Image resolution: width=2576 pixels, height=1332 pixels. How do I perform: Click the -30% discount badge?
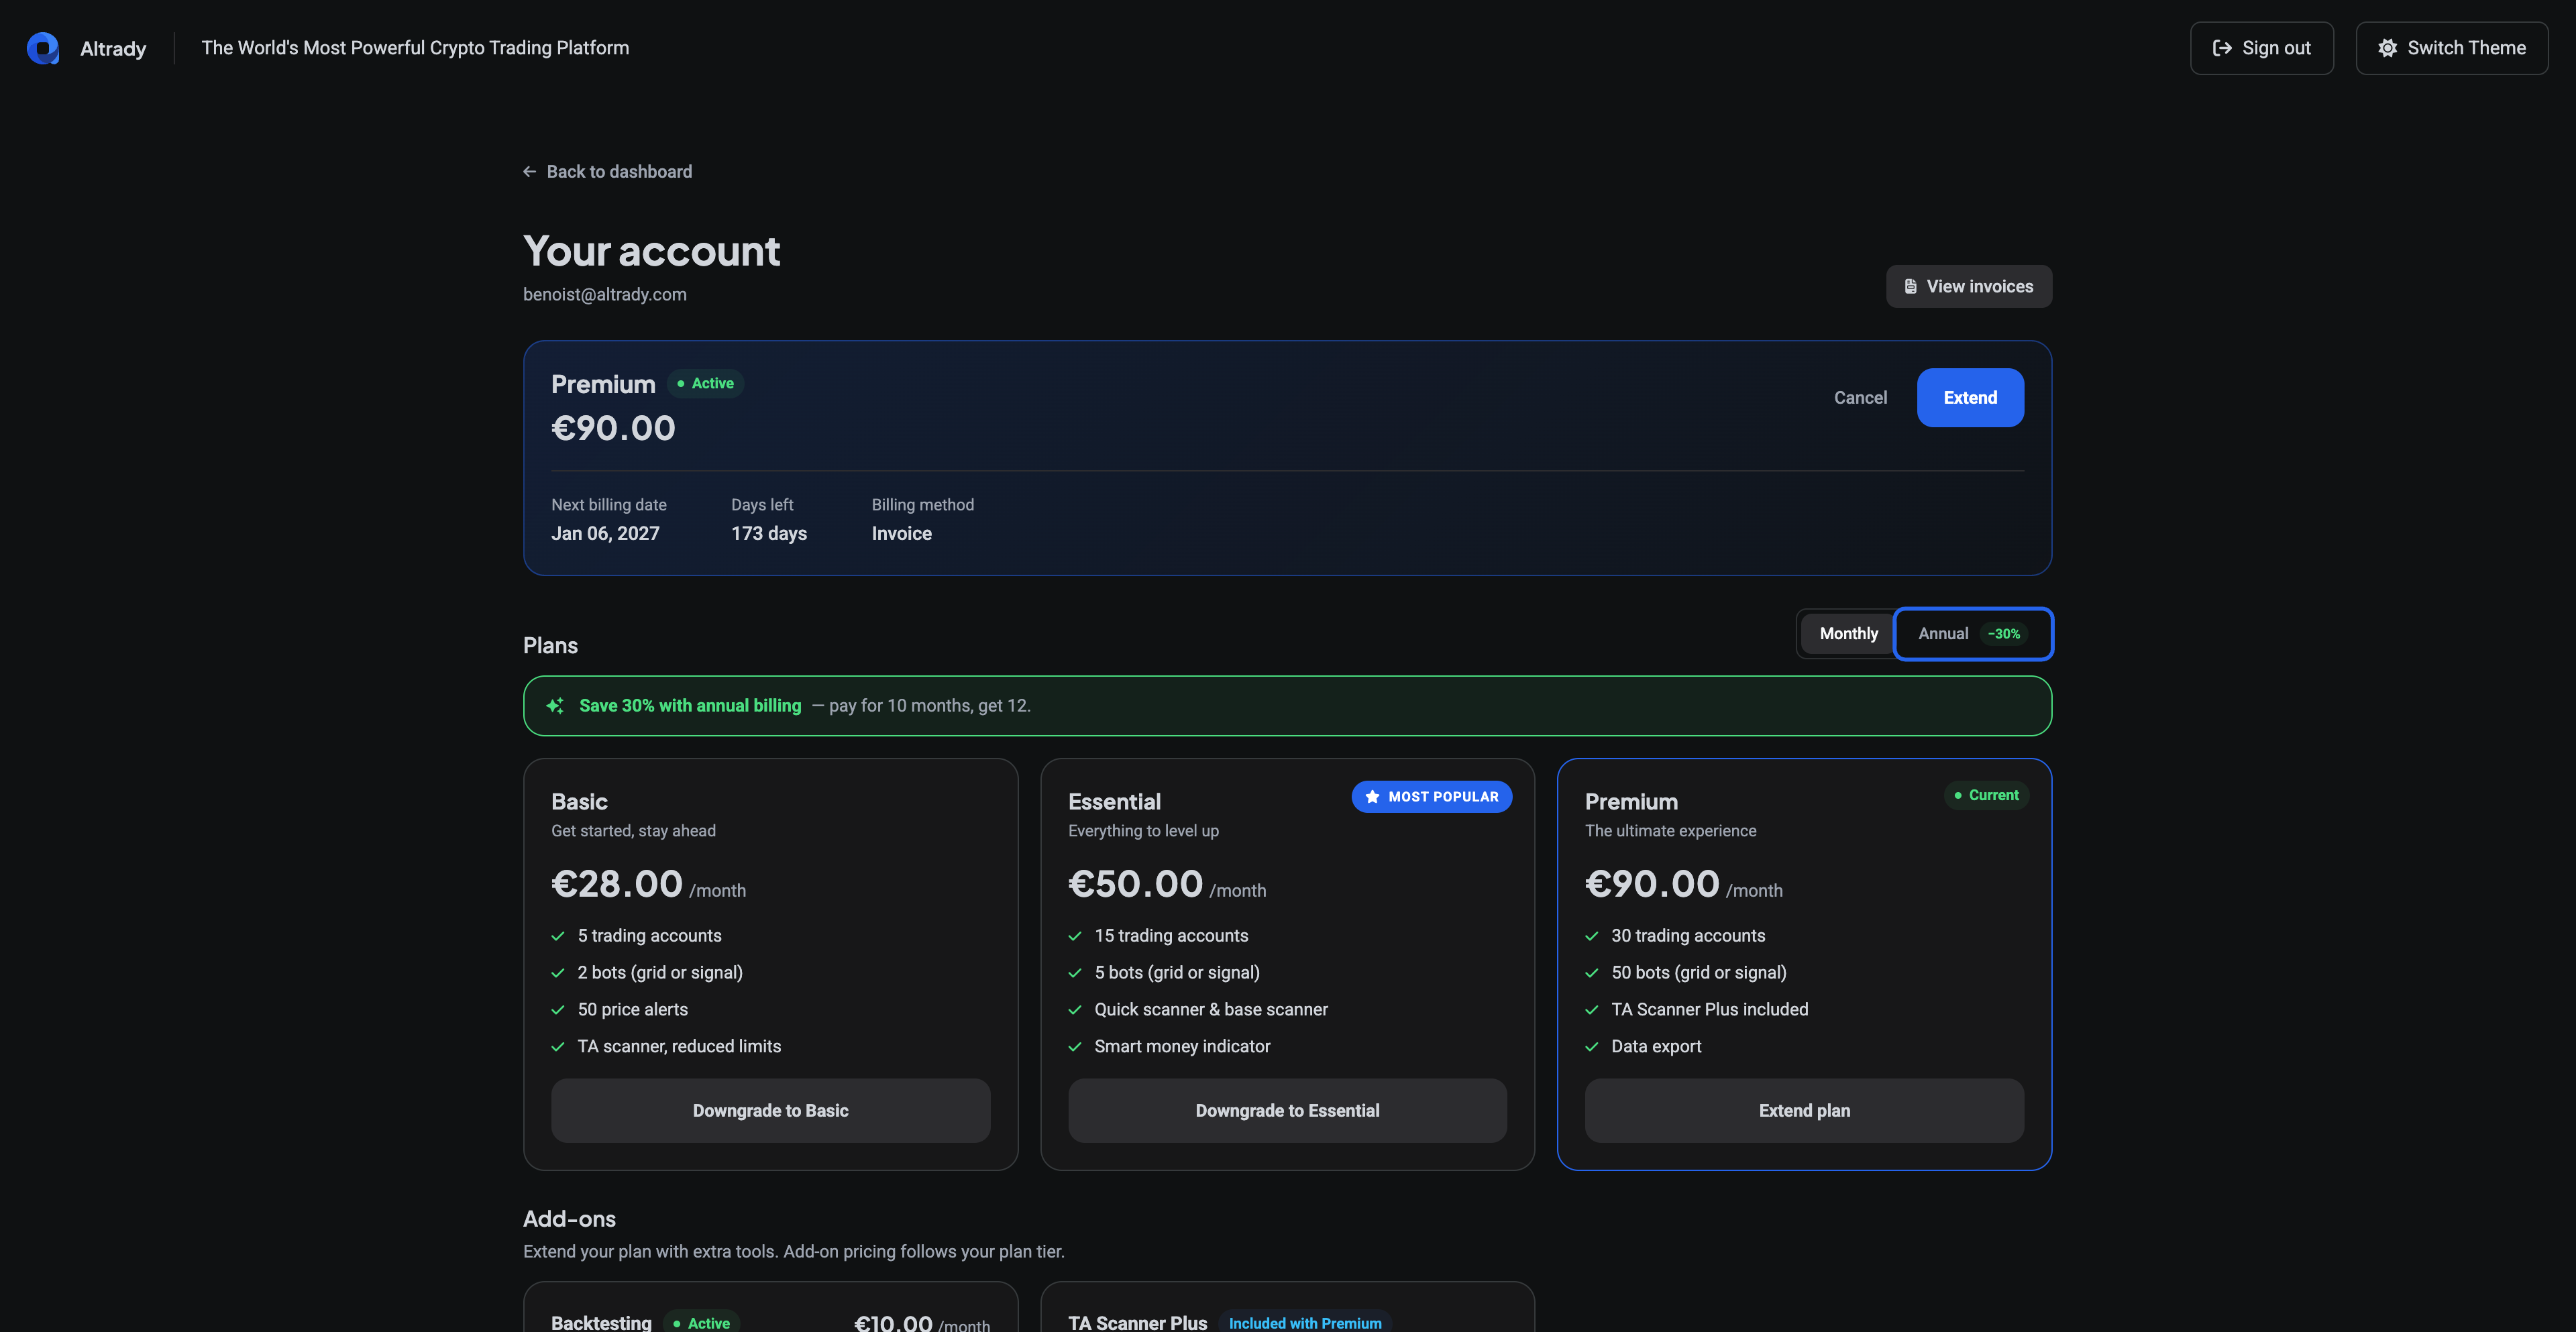[x=2003, y=634]
